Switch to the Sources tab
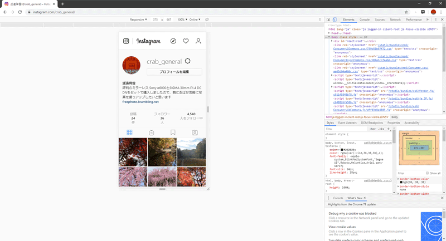The image size is (446, 241). click(x=380, y=19)
